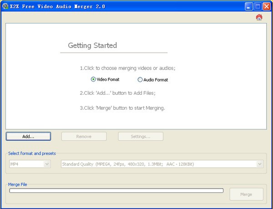Click the Merge File progress bar

(x=116, y=190)
